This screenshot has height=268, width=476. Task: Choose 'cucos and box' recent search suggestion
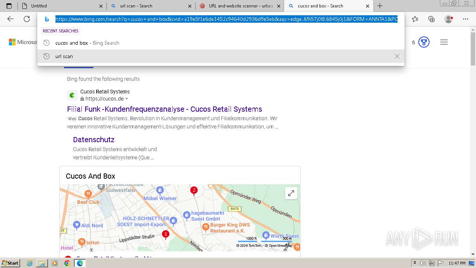pos(221,43)
